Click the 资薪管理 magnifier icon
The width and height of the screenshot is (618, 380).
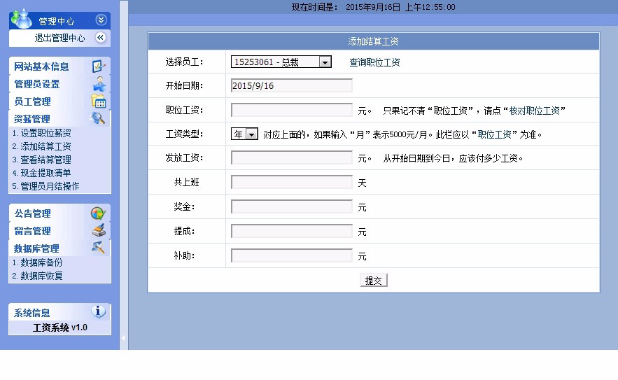click(98, 118)
